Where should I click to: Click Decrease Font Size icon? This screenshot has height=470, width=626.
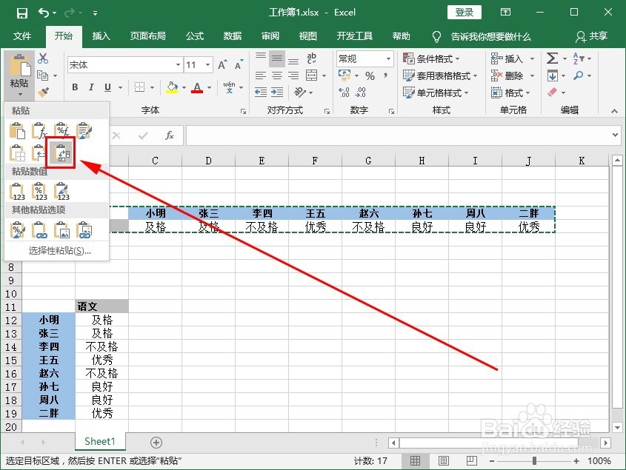click(239, 64)
